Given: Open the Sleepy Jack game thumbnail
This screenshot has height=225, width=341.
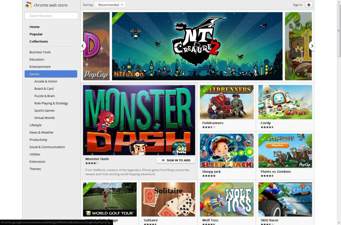Looking at the screenshot, I should pos(227,151).
